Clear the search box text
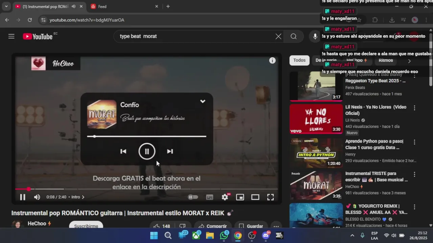 pyautogui.click(x=278, y=36)
